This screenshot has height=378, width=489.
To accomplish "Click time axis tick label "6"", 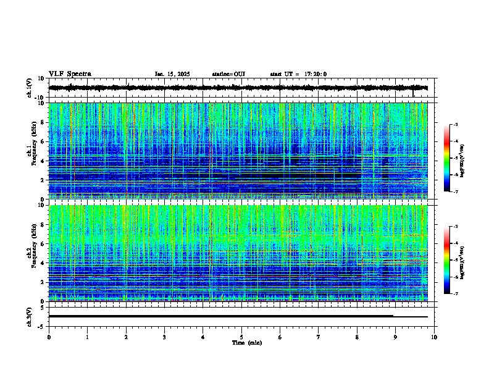I will [x=280, y=337].
